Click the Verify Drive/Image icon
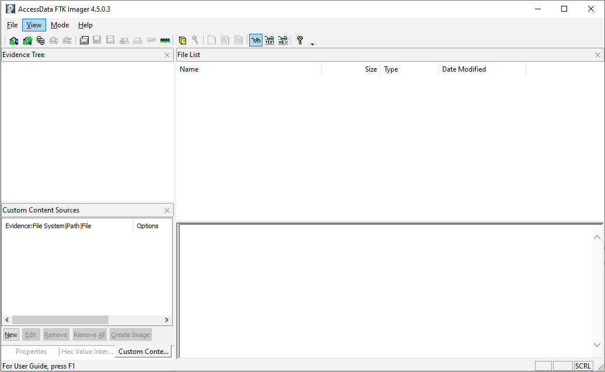 (x=151, y=40)
